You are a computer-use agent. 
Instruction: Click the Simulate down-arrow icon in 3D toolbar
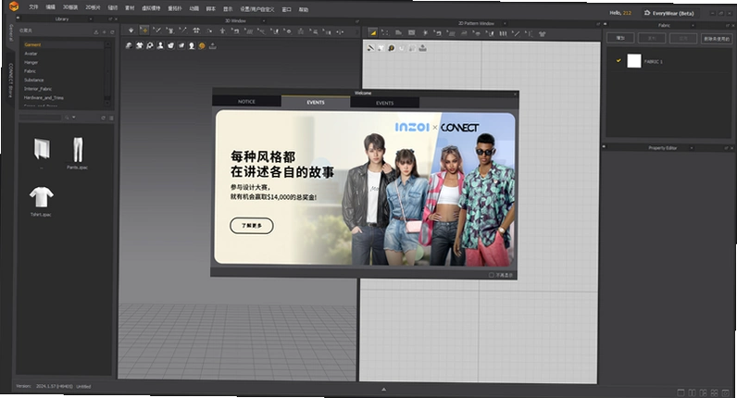tap(131, 31)
